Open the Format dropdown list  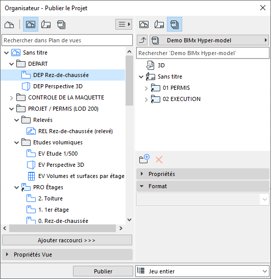203,199
